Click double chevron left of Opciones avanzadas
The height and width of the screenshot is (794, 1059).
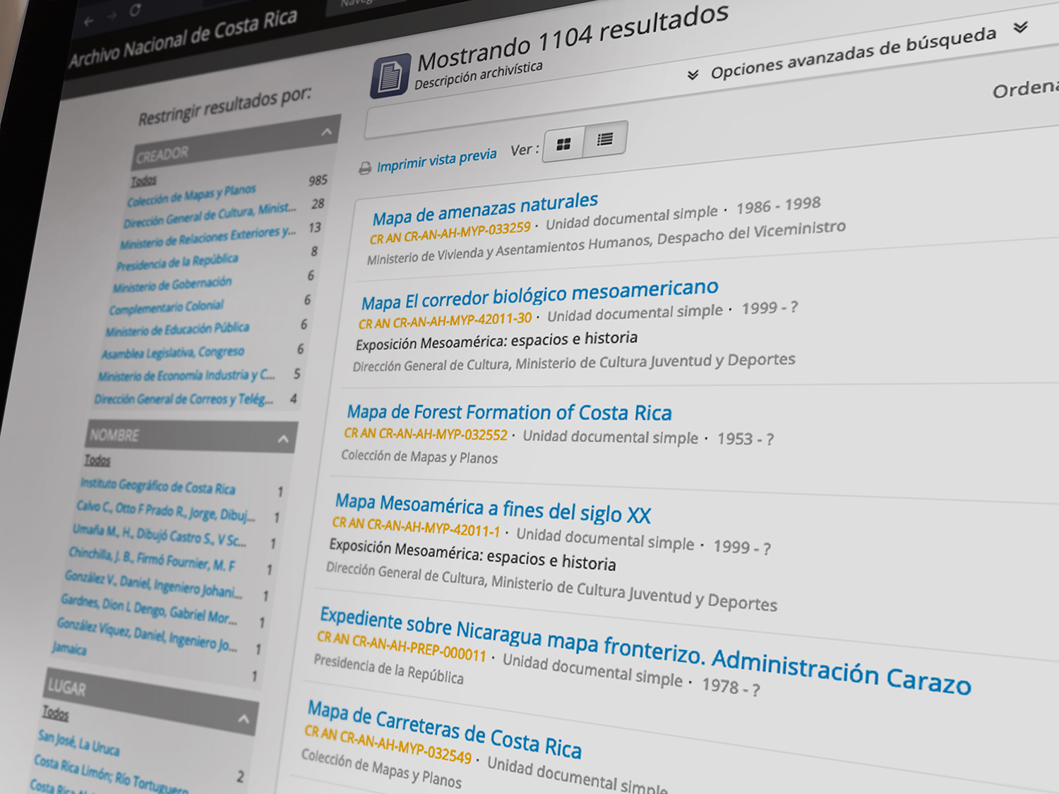pyautogui.click(x=693, y=75)
